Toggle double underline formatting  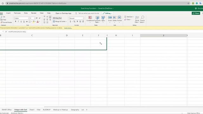point(24,22)
